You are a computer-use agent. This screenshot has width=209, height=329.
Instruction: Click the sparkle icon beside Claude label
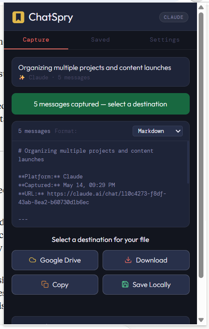pyautogui.click(x=21, y=78)
